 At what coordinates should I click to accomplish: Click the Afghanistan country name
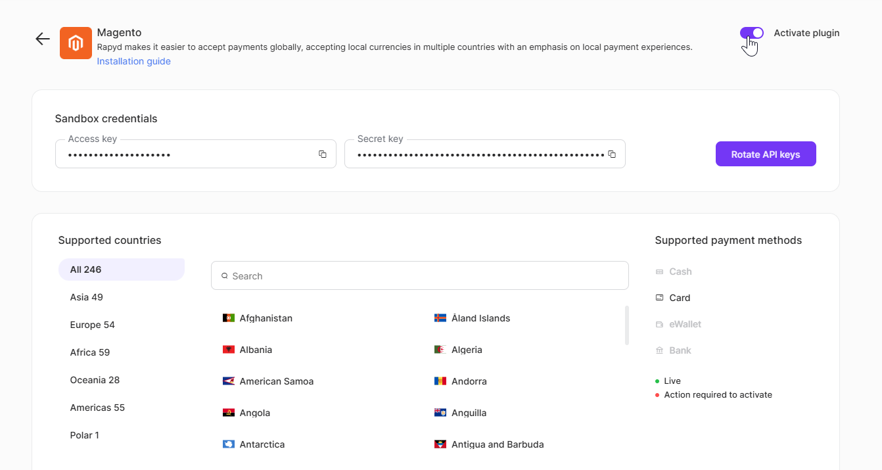tap(266, 318)
